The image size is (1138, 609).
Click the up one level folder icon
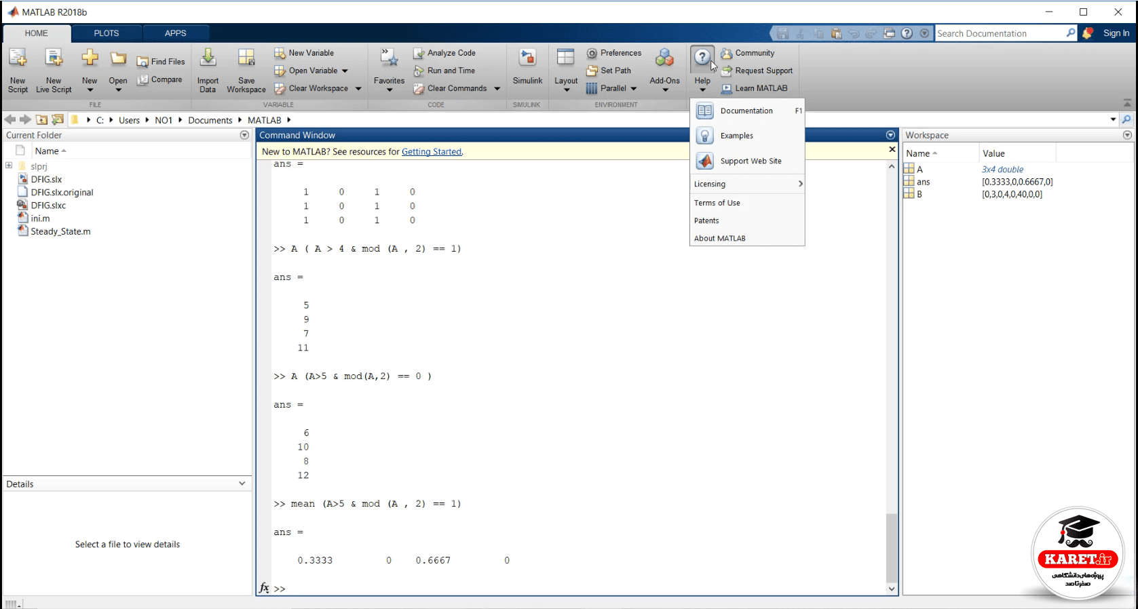[x=42, y=119]
